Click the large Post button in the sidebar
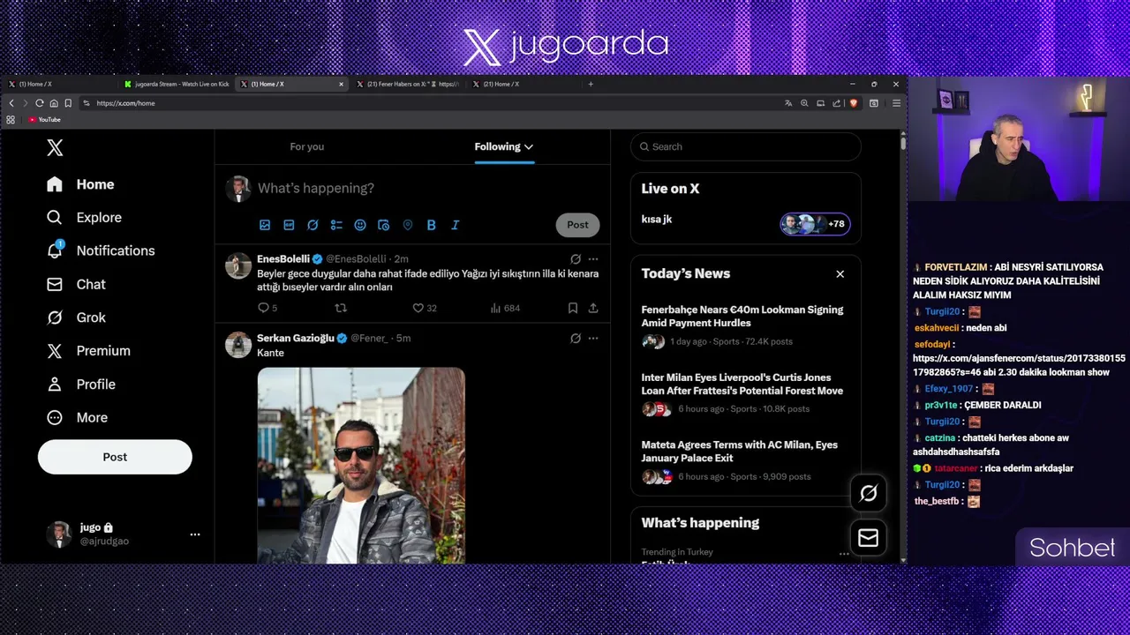The height and width of the screenshot is (635, 1130). [115, 457]
